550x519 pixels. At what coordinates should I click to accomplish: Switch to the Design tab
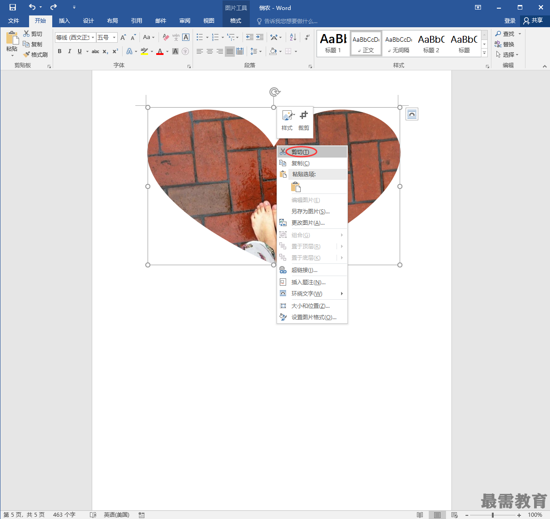coord(89,20)
